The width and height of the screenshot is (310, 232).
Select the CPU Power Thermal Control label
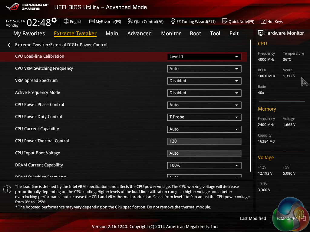(42, 141)
